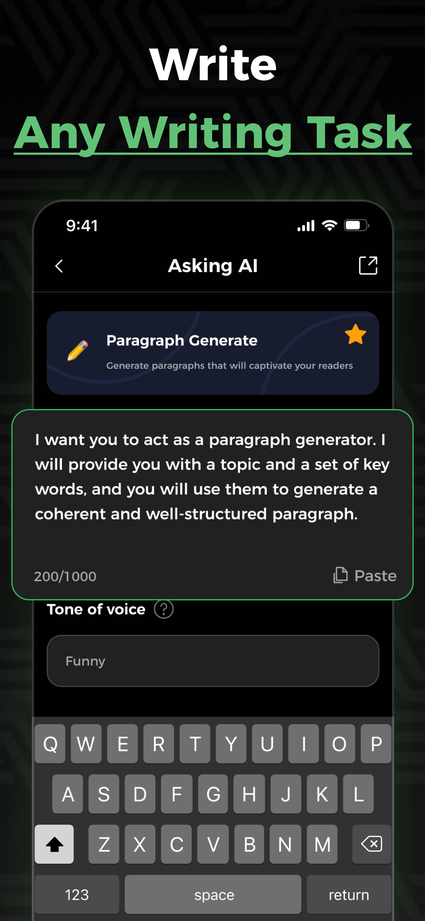Tap the Paste button
The width and height of the screenshot is (425, 921).
[x=365, y=576]
